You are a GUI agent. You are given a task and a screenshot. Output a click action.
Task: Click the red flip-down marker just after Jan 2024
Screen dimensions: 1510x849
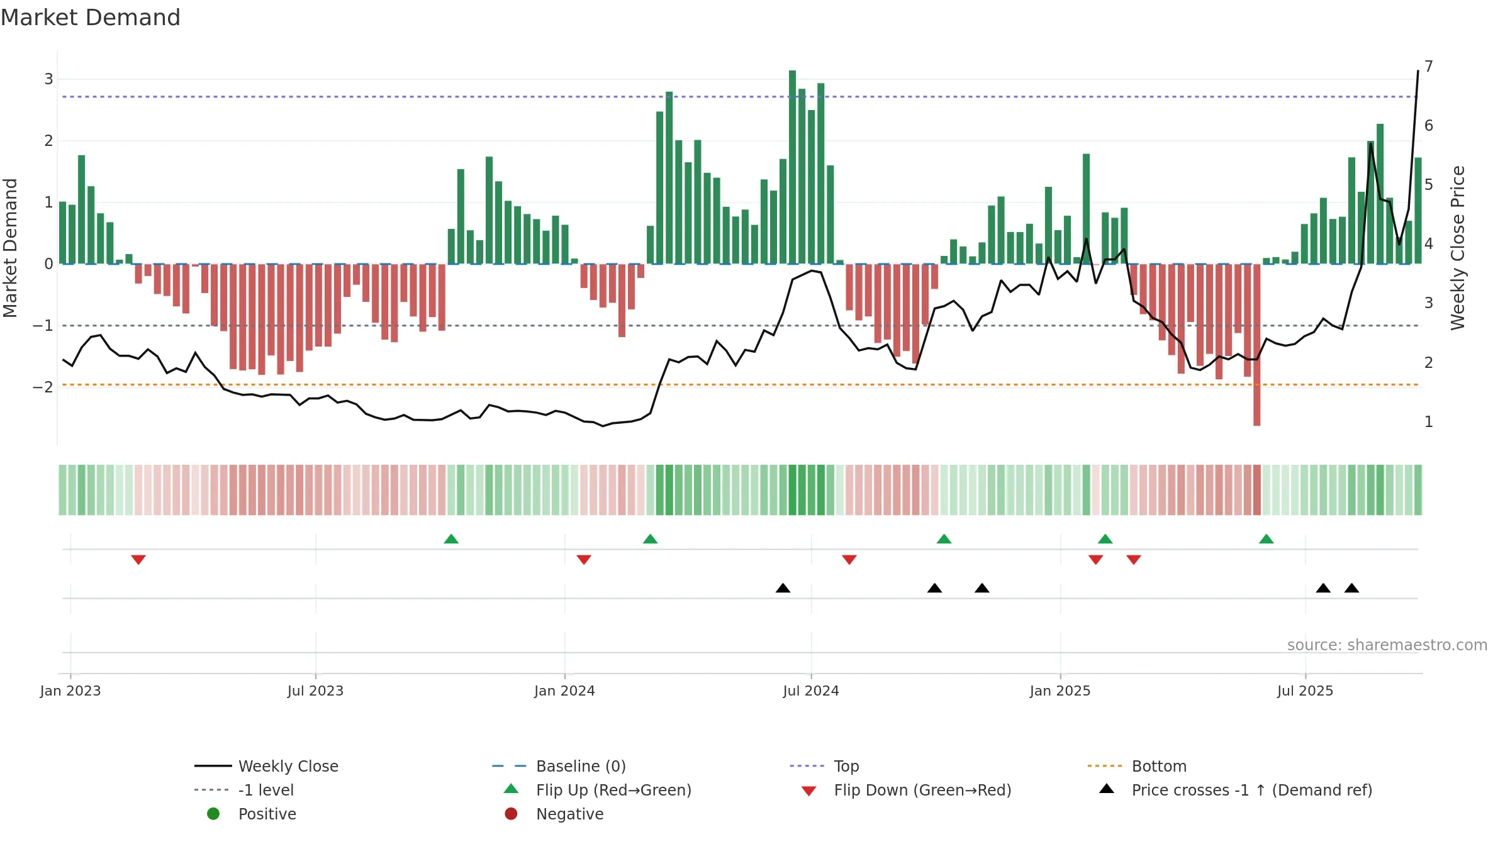[584, 560]
